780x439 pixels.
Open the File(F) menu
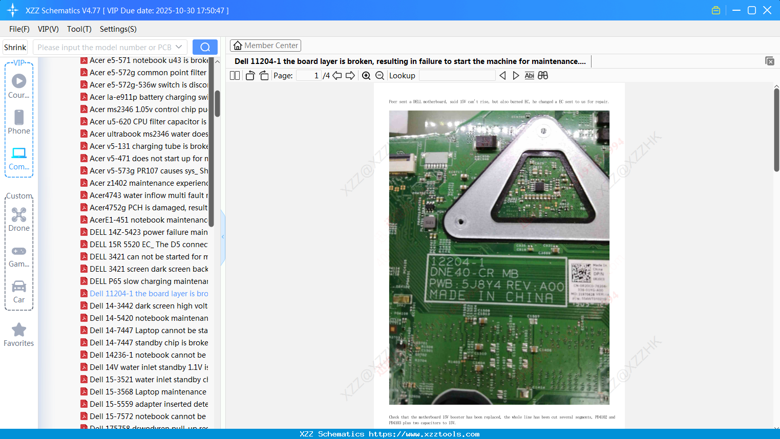pos(19,29)
